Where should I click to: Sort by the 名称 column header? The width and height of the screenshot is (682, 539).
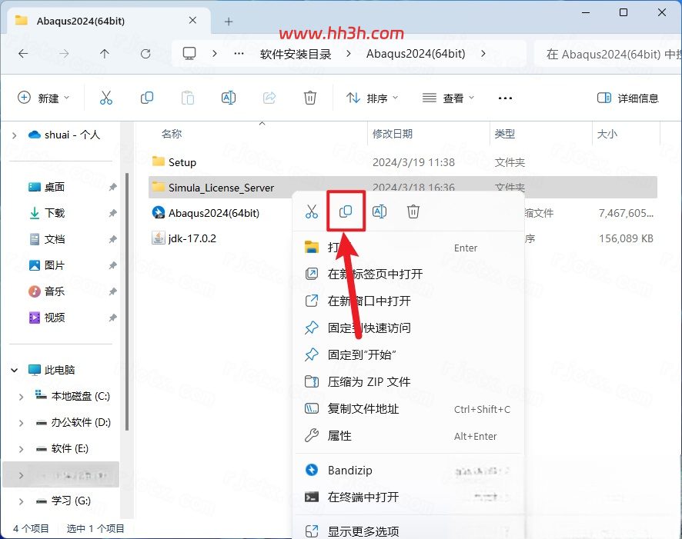click(172, 134)
